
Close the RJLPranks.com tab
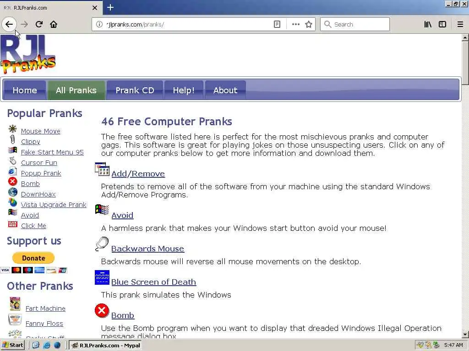94,8
